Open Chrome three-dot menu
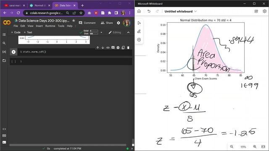This screenshot has width=269, height=151. point(130,13)
